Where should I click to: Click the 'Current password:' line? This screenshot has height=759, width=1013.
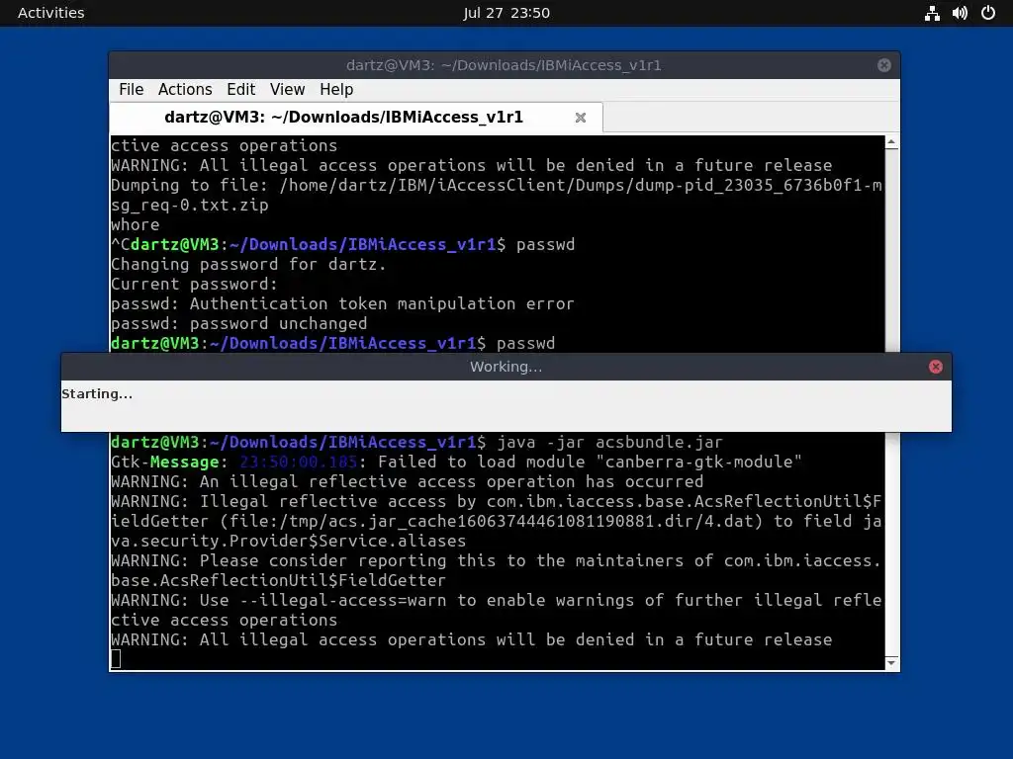194,284
